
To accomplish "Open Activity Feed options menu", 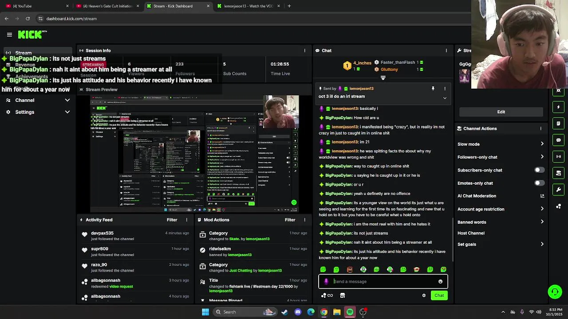I will point(186,220).
